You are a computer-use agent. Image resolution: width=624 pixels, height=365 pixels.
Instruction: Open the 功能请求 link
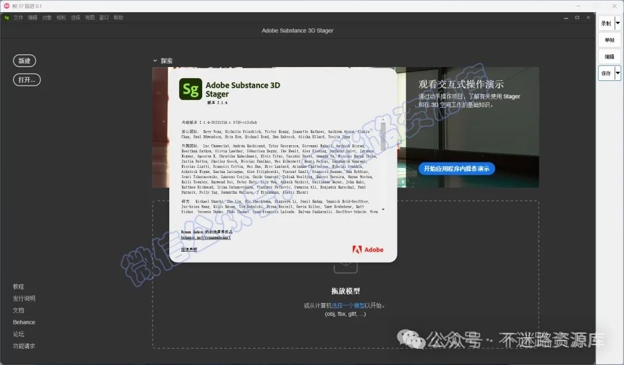24,346
